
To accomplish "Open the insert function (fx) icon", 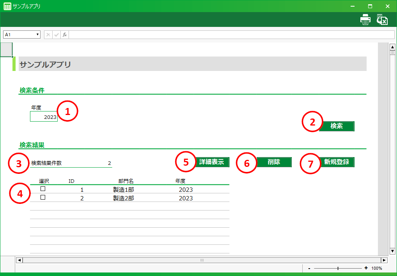I will tap(65, 35).
